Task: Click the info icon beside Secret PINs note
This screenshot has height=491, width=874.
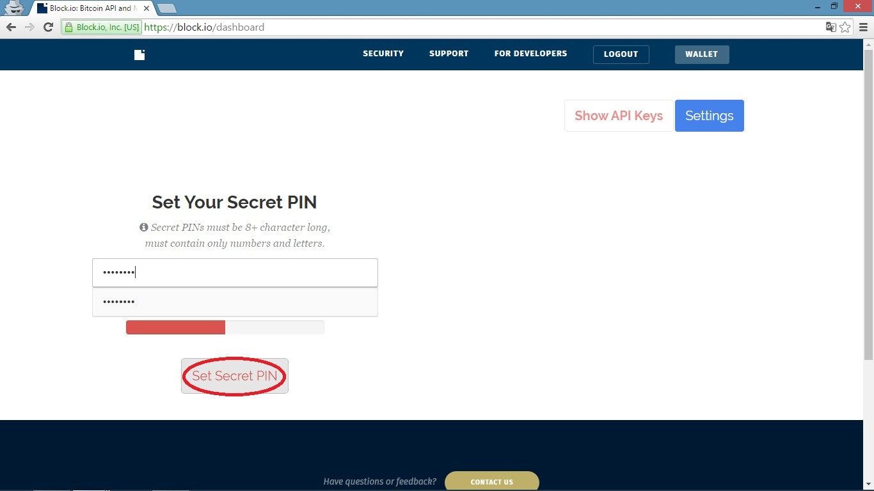Action: coord(143,227)
